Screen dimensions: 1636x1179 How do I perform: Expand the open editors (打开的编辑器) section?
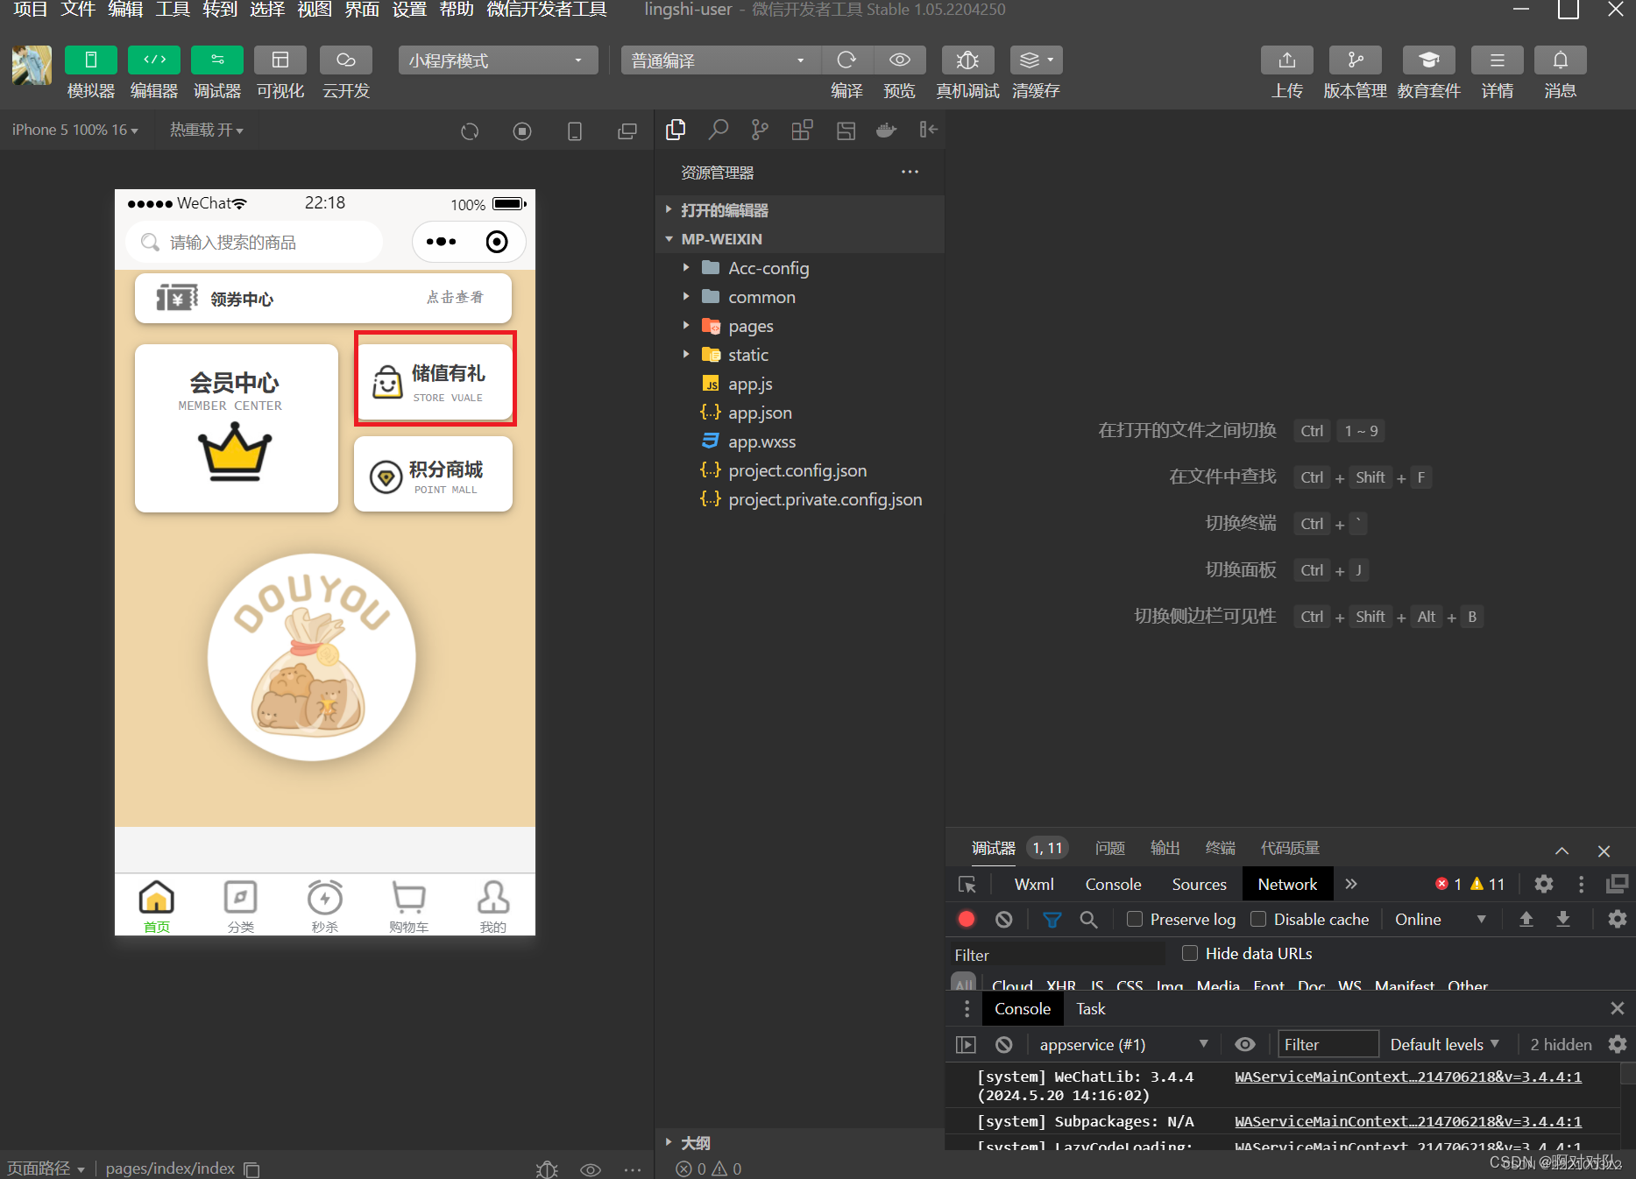click(x=799, y=210)
